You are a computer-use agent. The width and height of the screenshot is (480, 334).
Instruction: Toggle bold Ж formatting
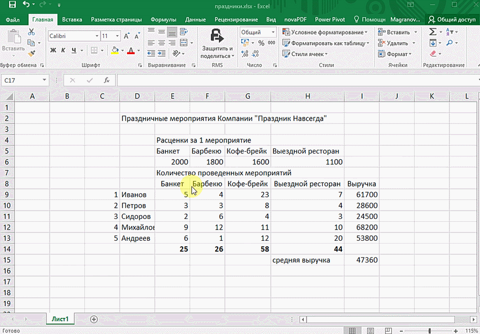coord(53,50)
